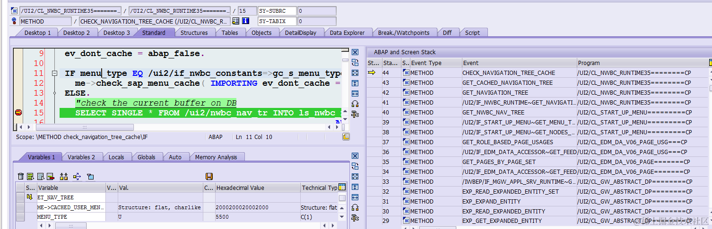Open the Script tab
The image size is (712, 229).
472,33
